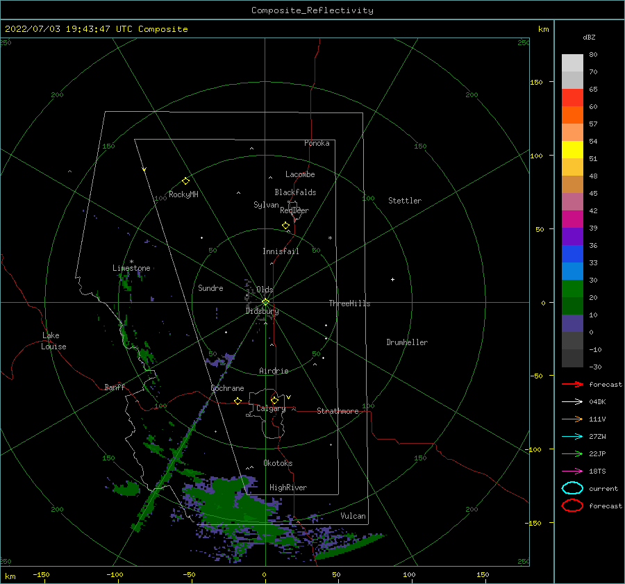Image resolution: width=625 pixels, height=584 pixels.
Task: Click the Calgary city label
Action: click(271, 408)
